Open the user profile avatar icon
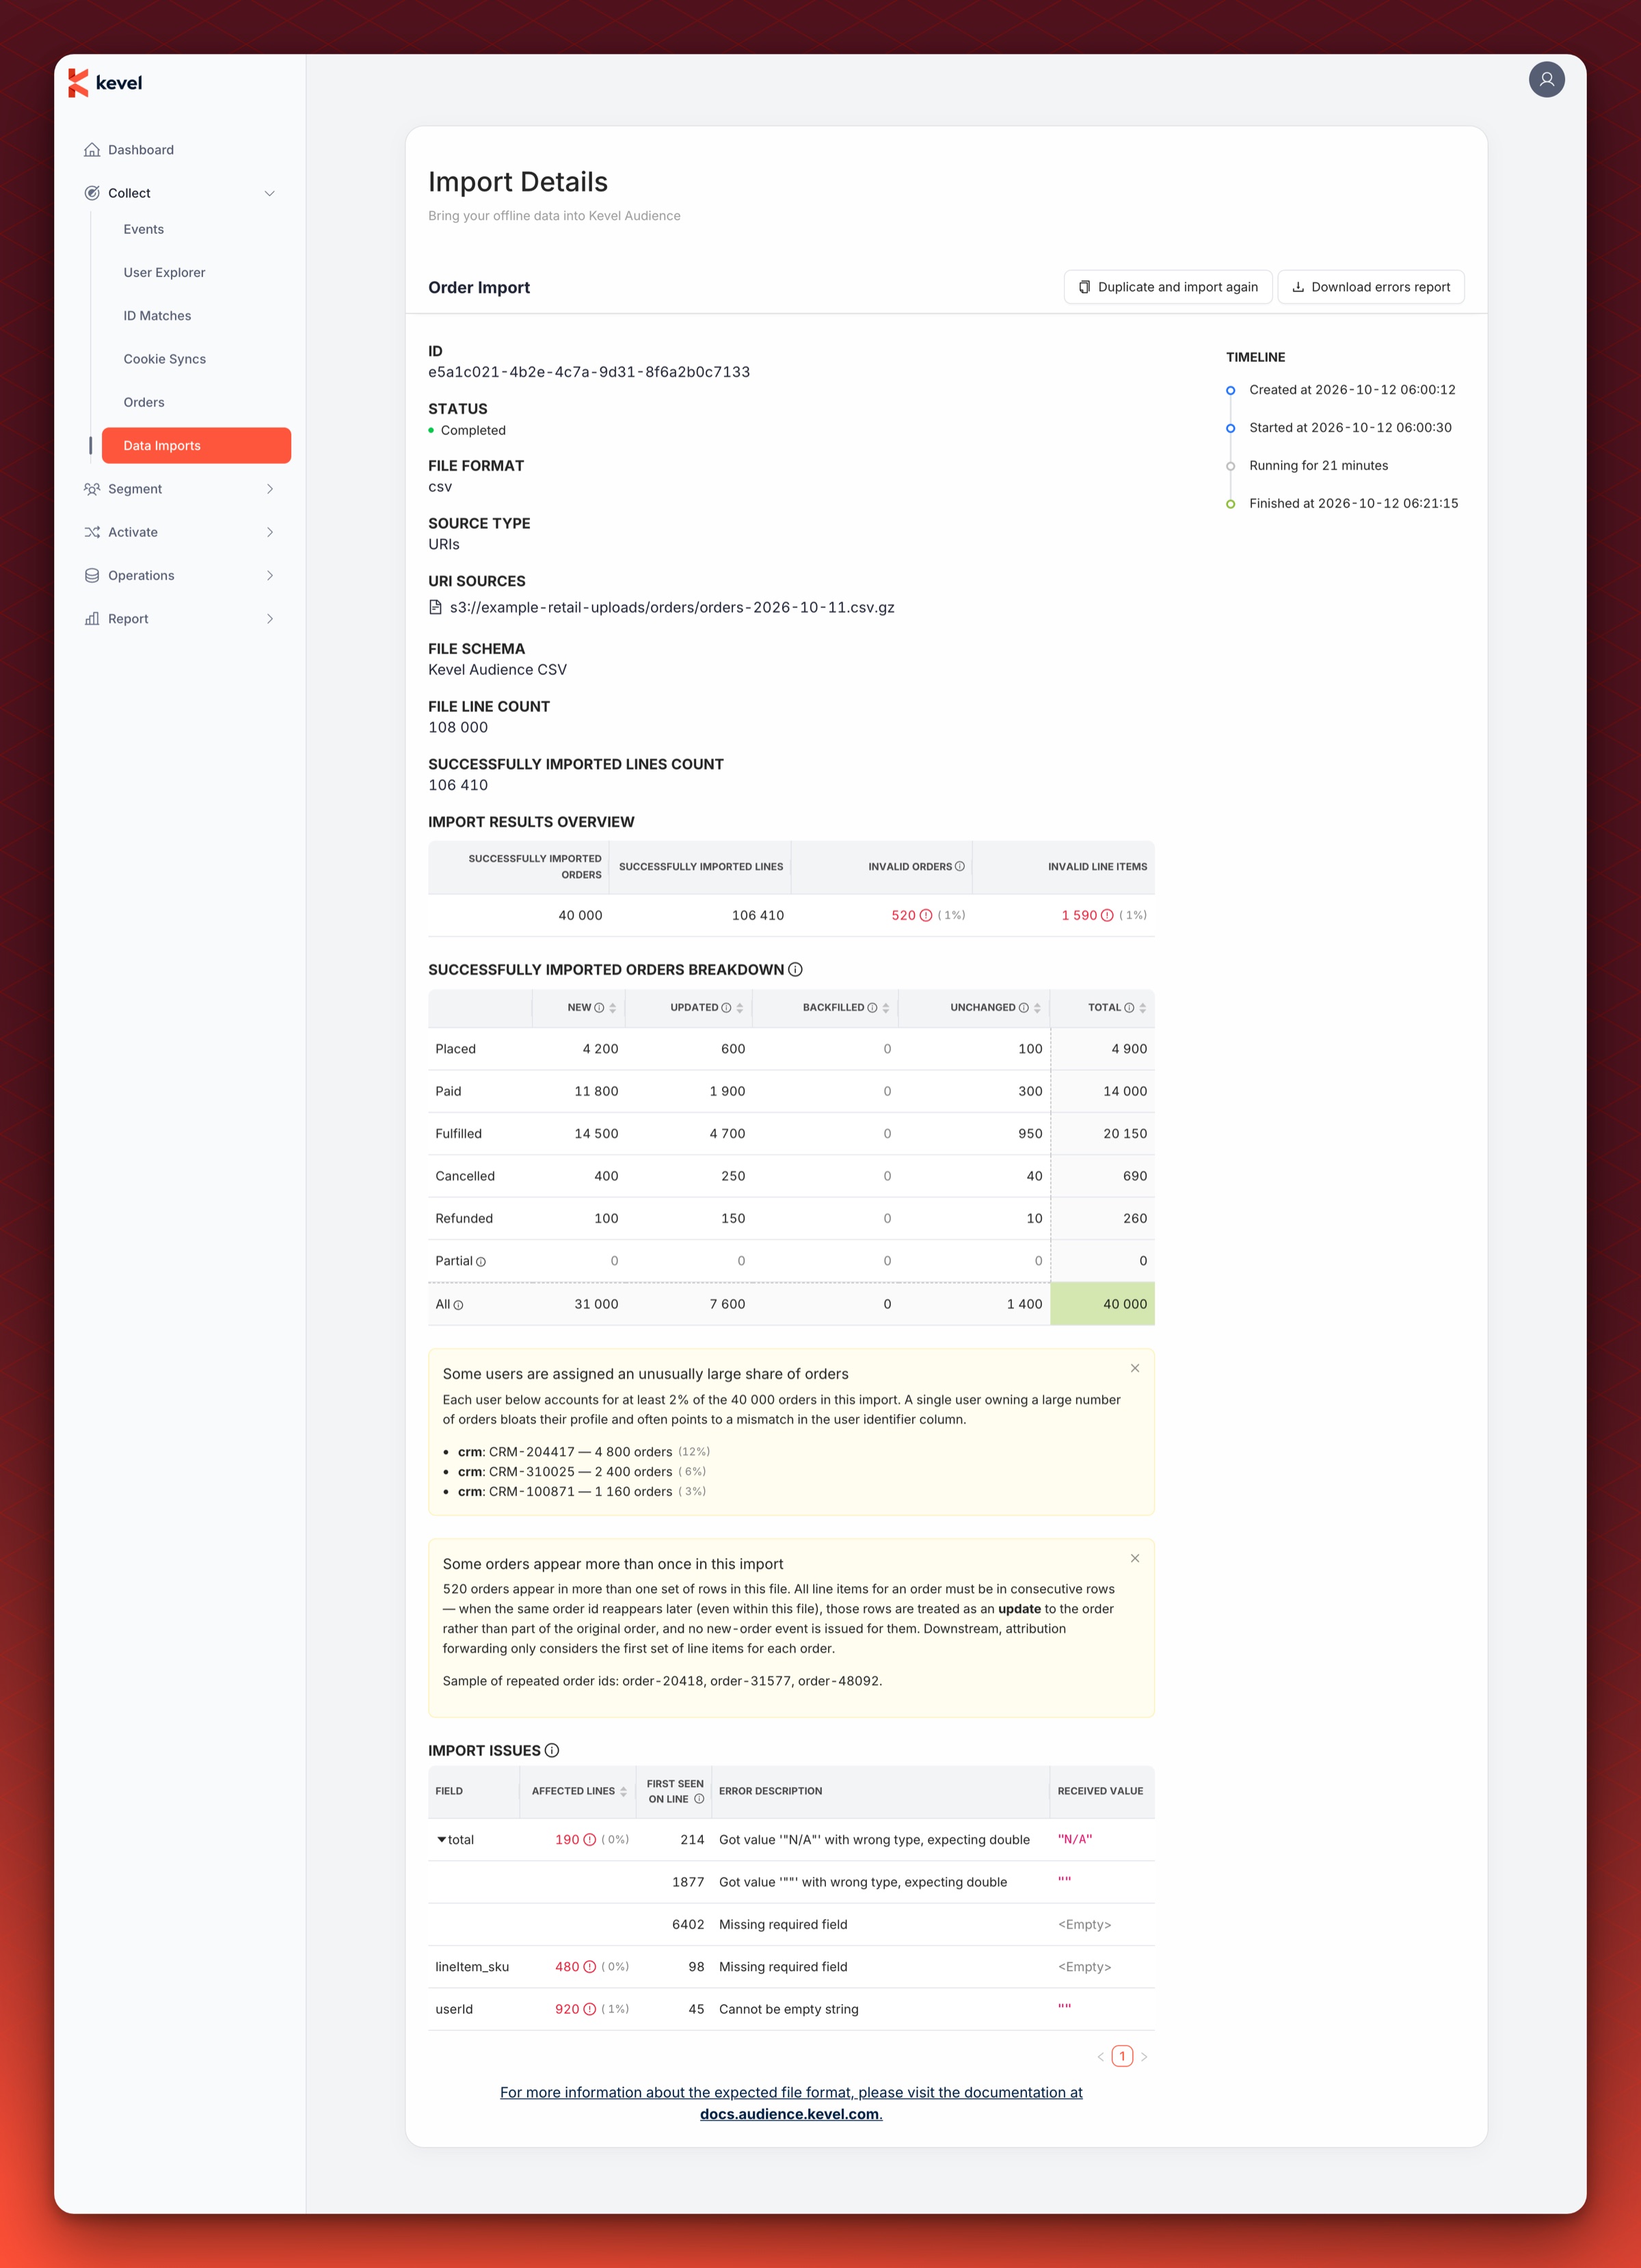Screen dimensions: 1641x2268 pos(1546,80)
